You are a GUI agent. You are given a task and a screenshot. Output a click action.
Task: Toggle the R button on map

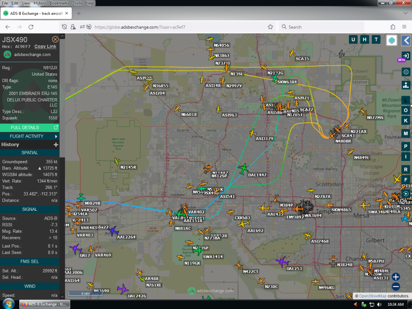pos(406,169)
